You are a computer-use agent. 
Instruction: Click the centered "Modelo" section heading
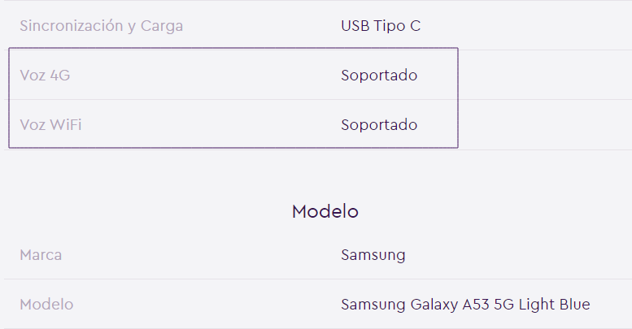coord(325,211)
